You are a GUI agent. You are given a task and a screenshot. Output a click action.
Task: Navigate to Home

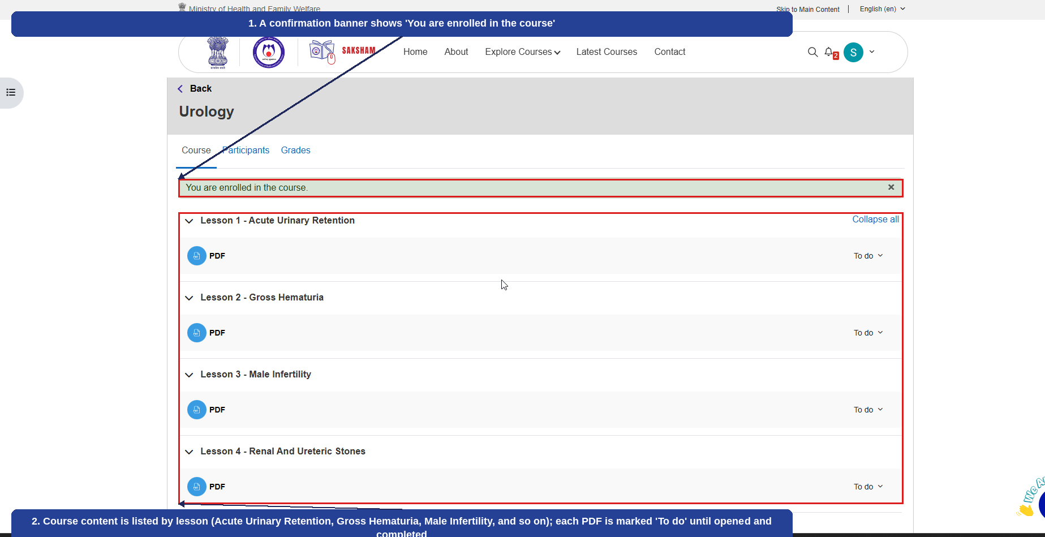415,52
